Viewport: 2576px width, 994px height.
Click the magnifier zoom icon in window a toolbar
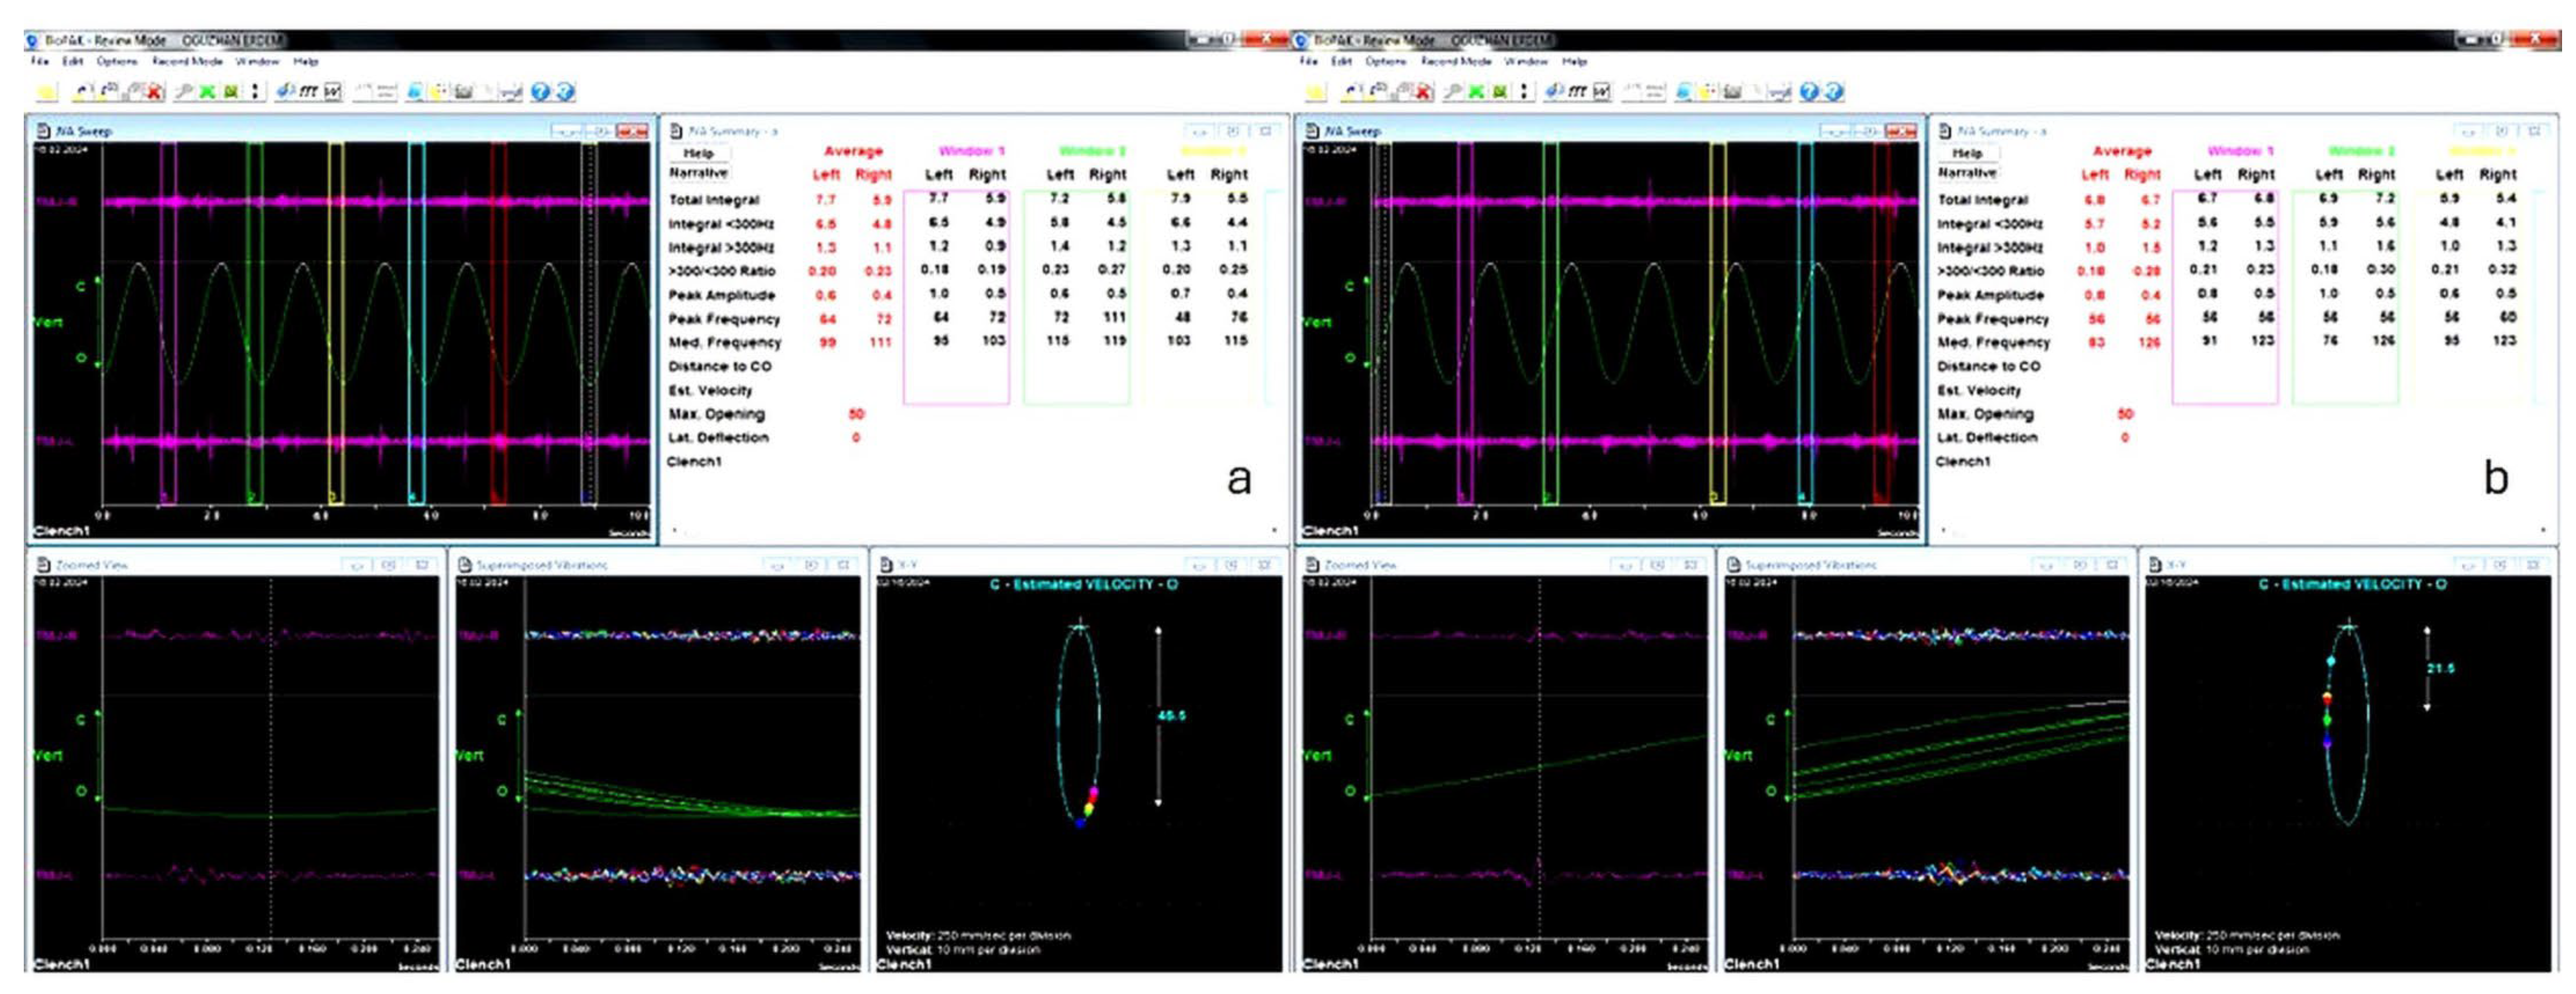tap(183, 92)
